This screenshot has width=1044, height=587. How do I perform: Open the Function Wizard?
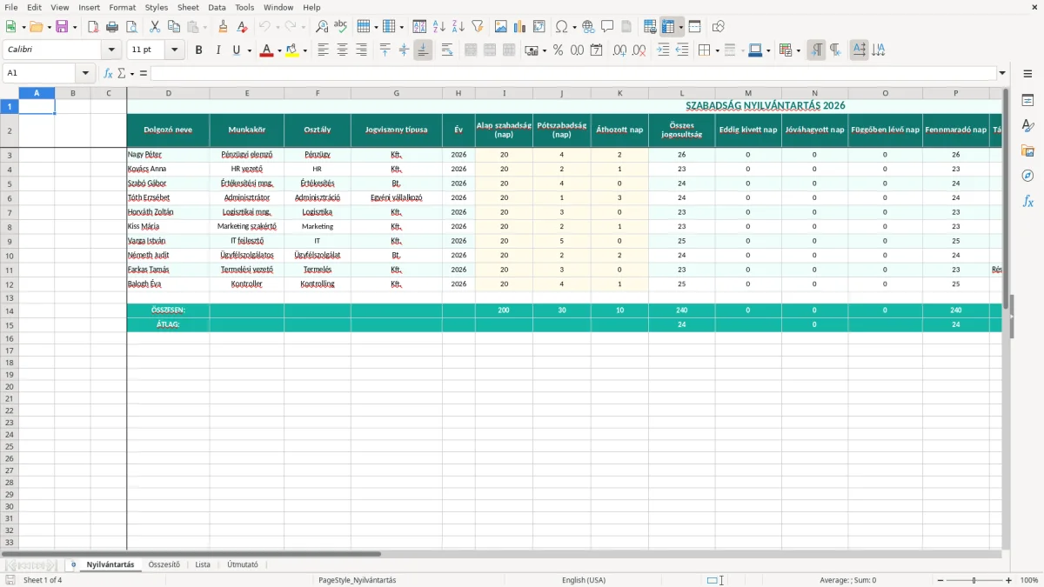click(x=108, y=73)
